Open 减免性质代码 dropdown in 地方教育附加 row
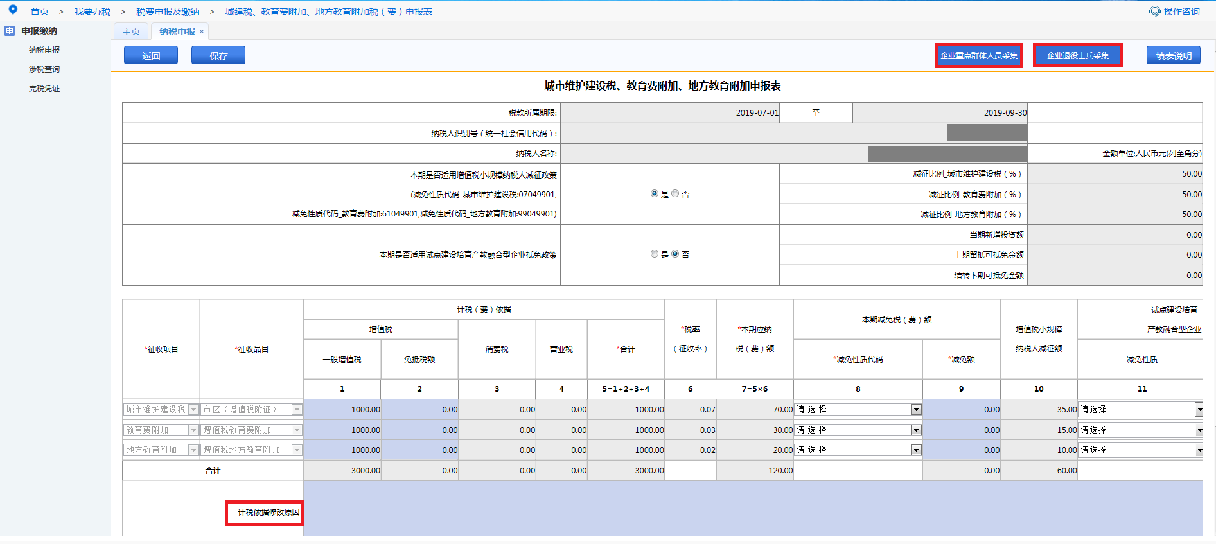The image size is (1216, 544). (x=858, y=450)
